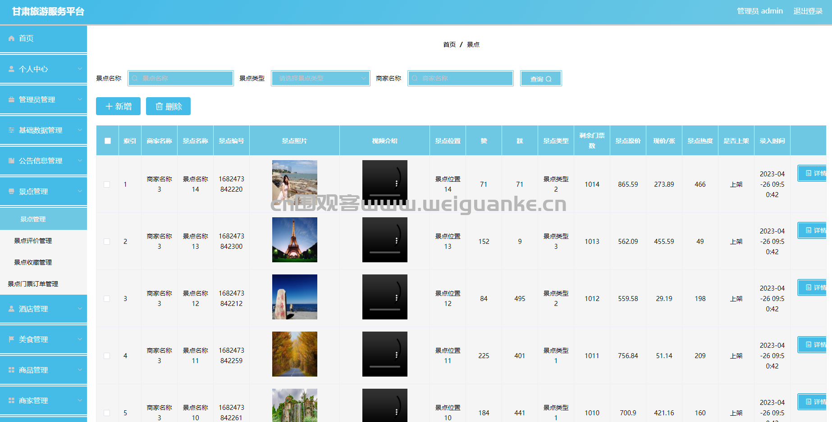
Task: Click the icon beside 公告信息管理
Action: [11, 161]
